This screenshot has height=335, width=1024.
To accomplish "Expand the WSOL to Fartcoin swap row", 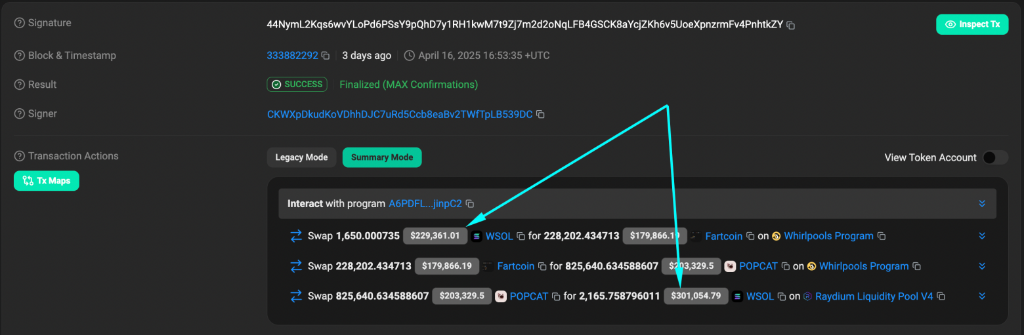I will (x=982, y=236).
